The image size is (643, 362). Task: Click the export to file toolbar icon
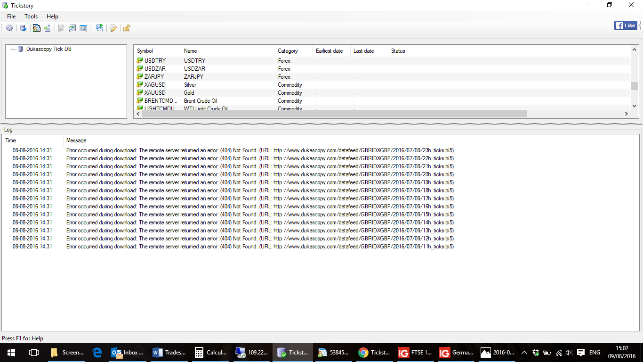(x=48, y=28)
